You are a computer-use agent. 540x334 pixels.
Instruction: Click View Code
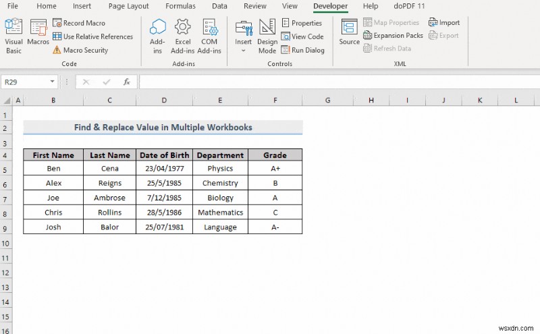(x=302, y=36)
